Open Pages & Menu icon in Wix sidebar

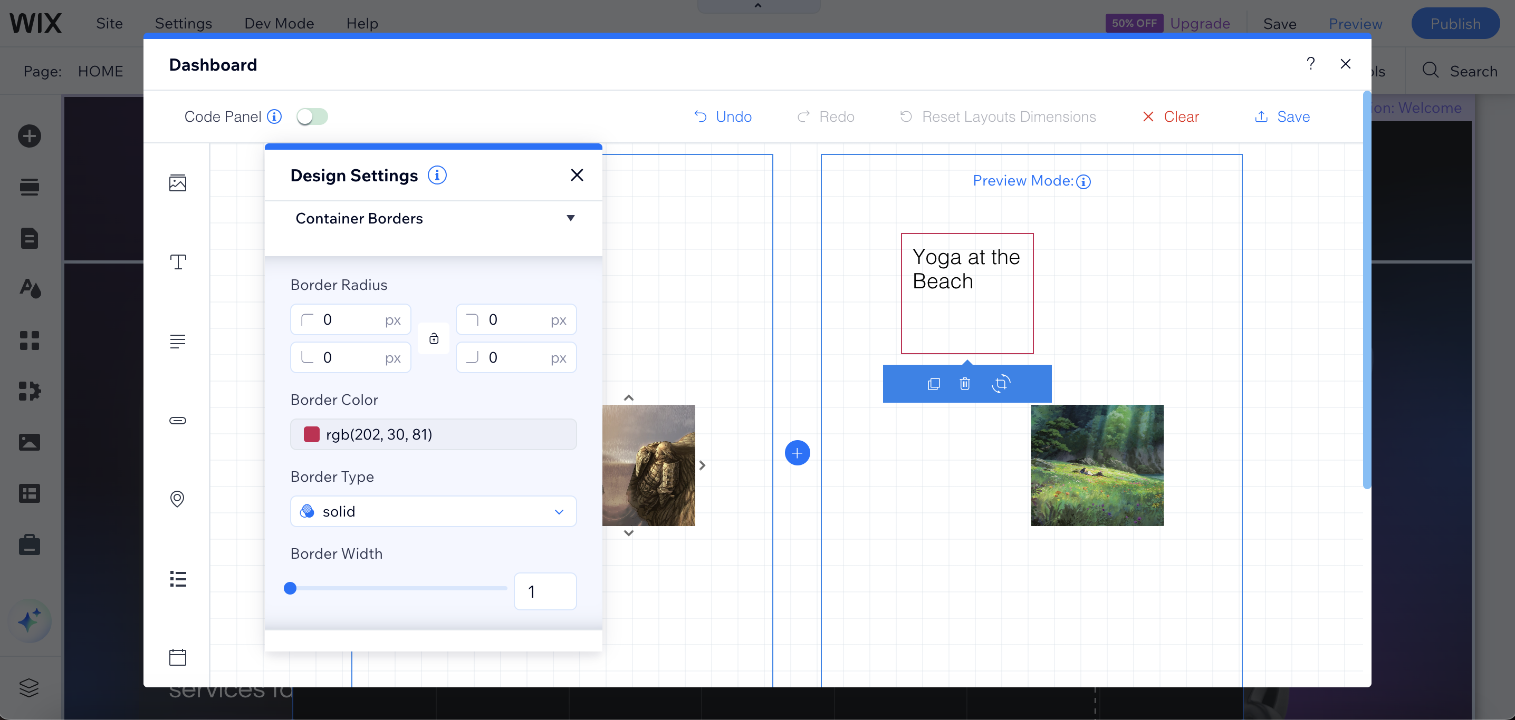30,238
